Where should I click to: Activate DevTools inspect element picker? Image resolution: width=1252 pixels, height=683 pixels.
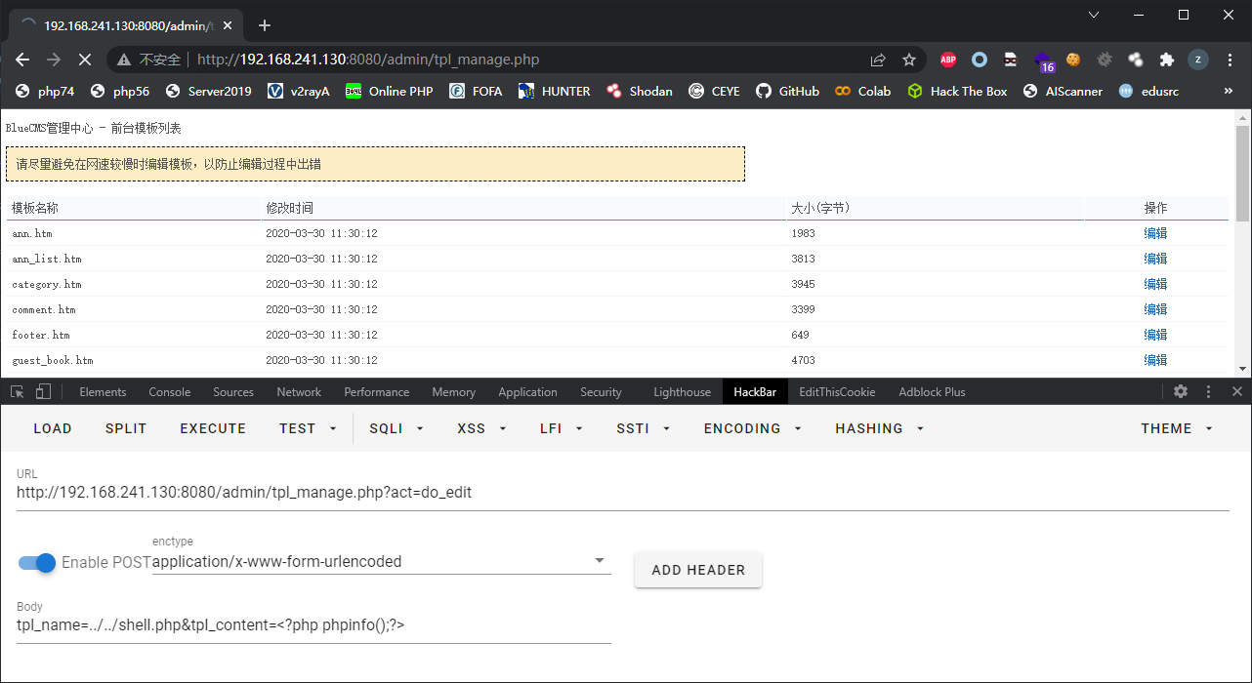coord(17,391)
